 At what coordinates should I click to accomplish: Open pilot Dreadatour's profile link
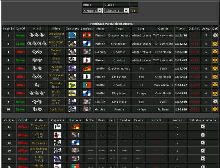[x=56, y=34]
